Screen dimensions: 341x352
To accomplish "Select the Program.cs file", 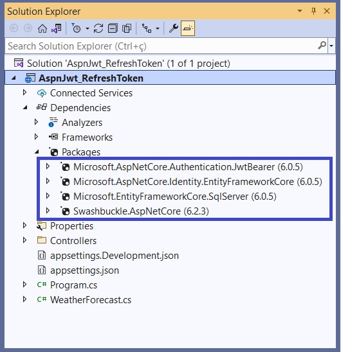I will [73, 285].
